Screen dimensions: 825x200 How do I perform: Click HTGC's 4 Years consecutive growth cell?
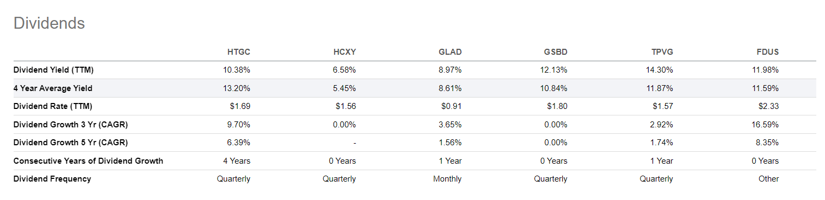pyautogui.click(x=236, y=161)
